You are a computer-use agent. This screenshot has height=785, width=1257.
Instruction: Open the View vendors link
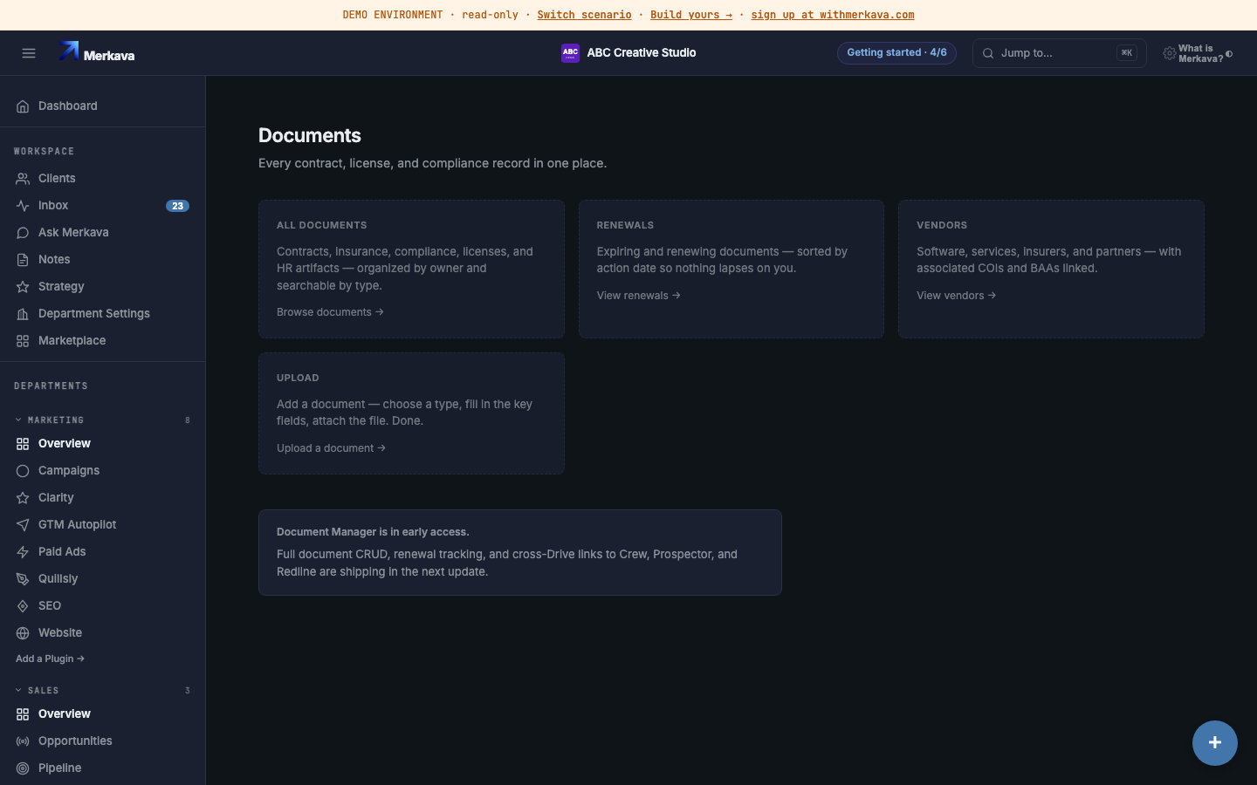pos(956,296)
